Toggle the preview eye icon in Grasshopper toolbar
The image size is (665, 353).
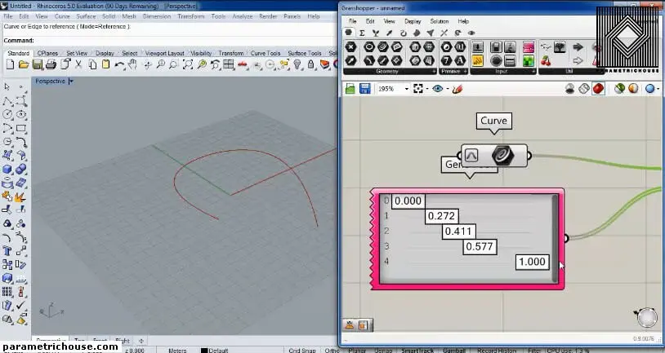point(439,88)
